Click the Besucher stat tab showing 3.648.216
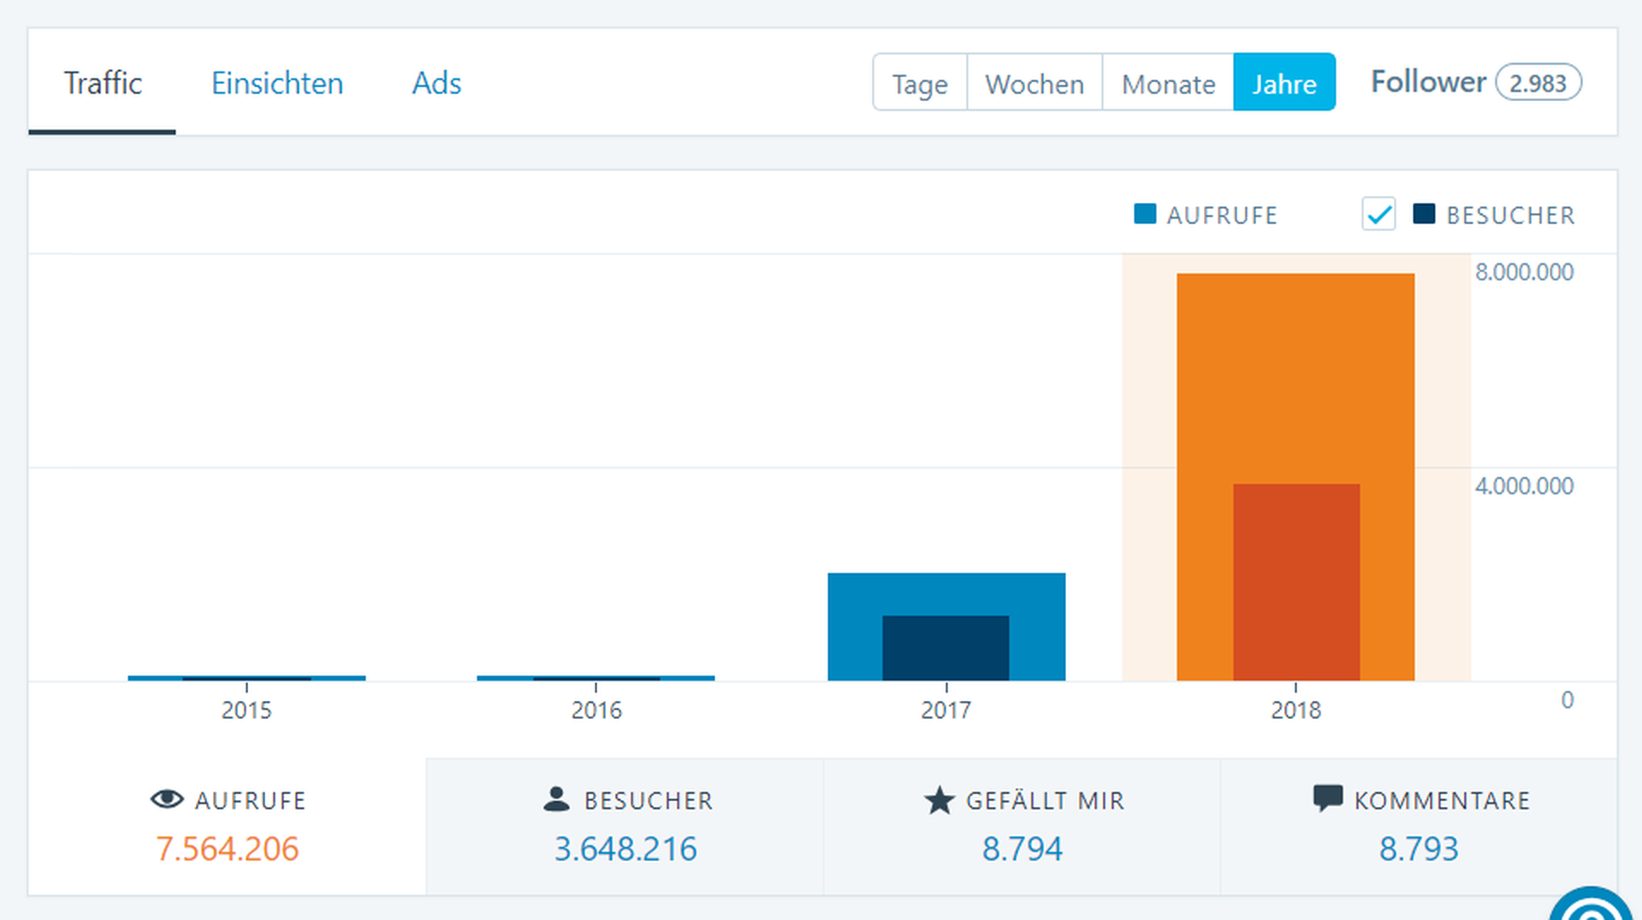 tap(625, 826)
